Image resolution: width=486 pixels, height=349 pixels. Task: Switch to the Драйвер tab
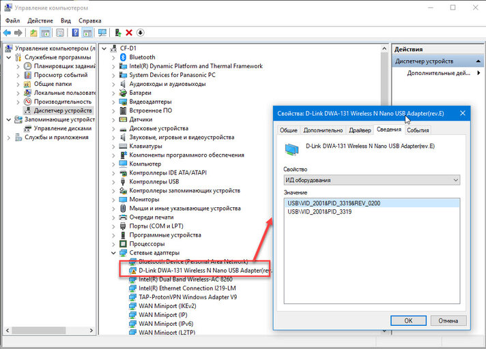click(x=360, y=130)
